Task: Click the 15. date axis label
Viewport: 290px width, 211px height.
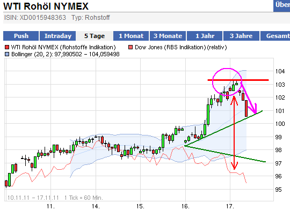Action: click(140, 206)
